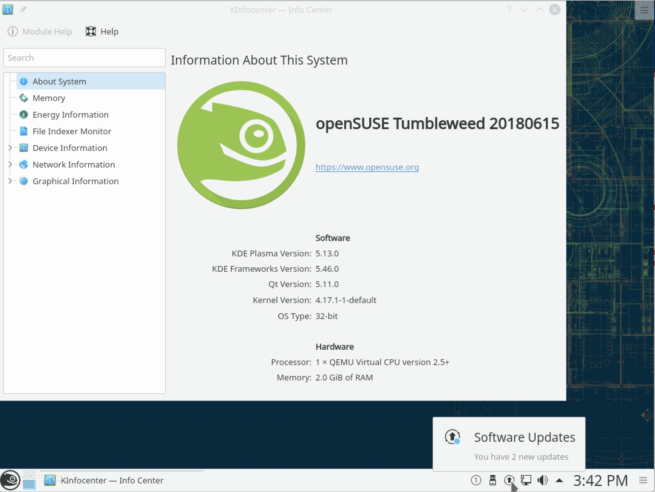Open the https://www.opensuse.org link
This screenshot has height=492, width=655.
pyautogui.click(x=367, y=167)
